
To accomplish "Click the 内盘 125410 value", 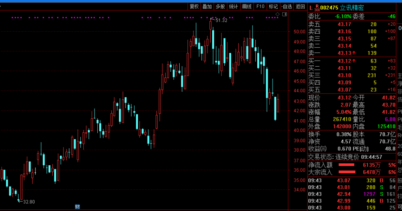I will [386, 126].
